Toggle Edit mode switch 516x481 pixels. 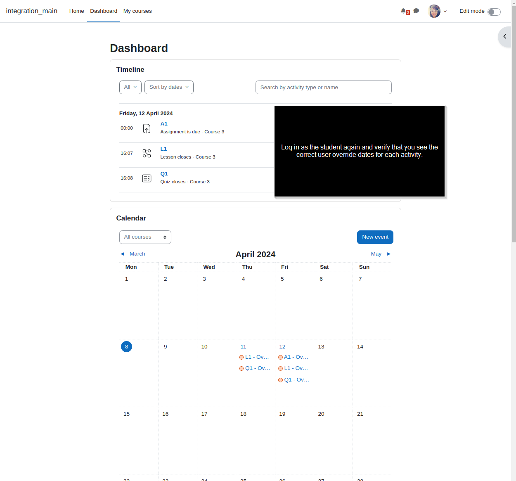point(494,12)
